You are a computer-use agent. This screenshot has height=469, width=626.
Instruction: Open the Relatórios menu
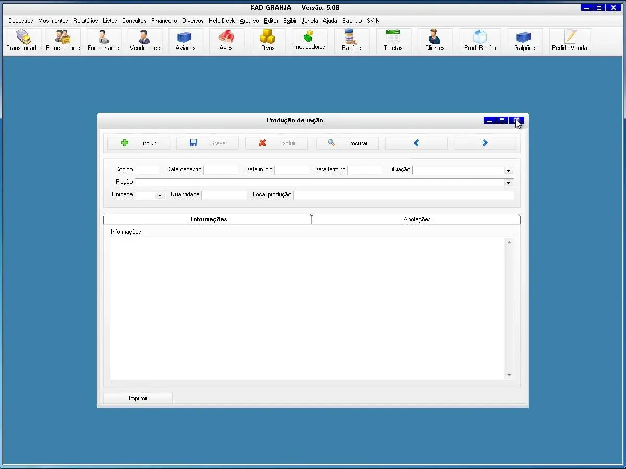[86, 21]
